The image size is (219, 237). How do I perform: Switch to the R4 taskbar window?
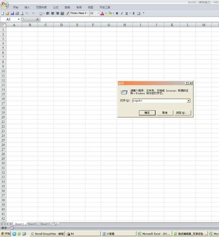tap(83, 234)
